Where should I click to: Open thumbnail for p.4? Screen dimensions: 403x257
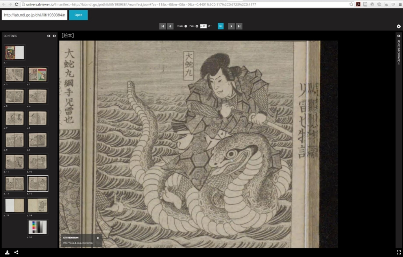pyautogui.click(x=37, y=96)
